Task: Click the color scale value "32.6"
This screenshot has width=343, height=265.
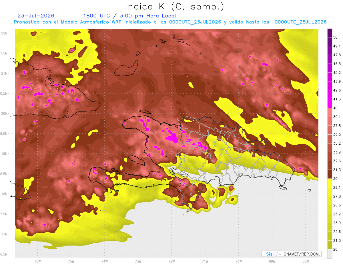Action: point(337,161)
